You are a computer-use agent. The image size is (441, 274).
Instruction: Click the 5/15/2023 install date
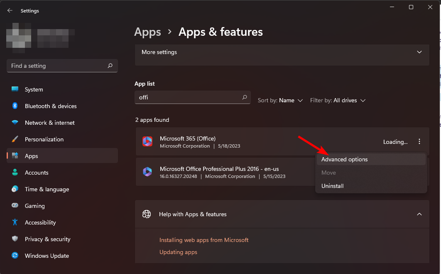click(x=274, y=176)
